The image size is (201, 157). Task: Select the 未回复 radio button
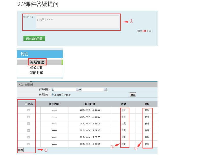click(53, 95)
